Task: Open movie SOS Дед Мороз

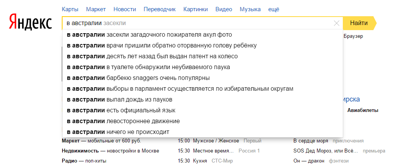Action: [326, 151]
